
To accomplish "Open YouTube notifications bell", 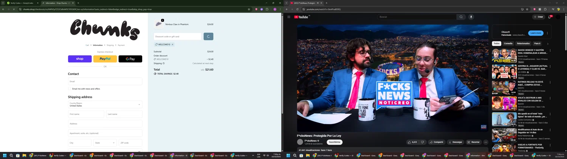I will pyautogui.click(x=550, y=17).
